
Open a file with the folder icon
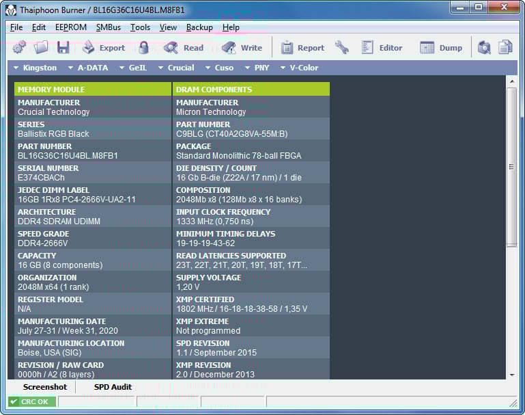pyautogui.click(x=41, y=48)
